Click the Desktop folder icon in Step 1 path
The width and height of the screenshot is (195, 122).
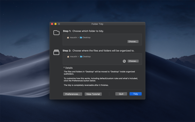[81, 37]
